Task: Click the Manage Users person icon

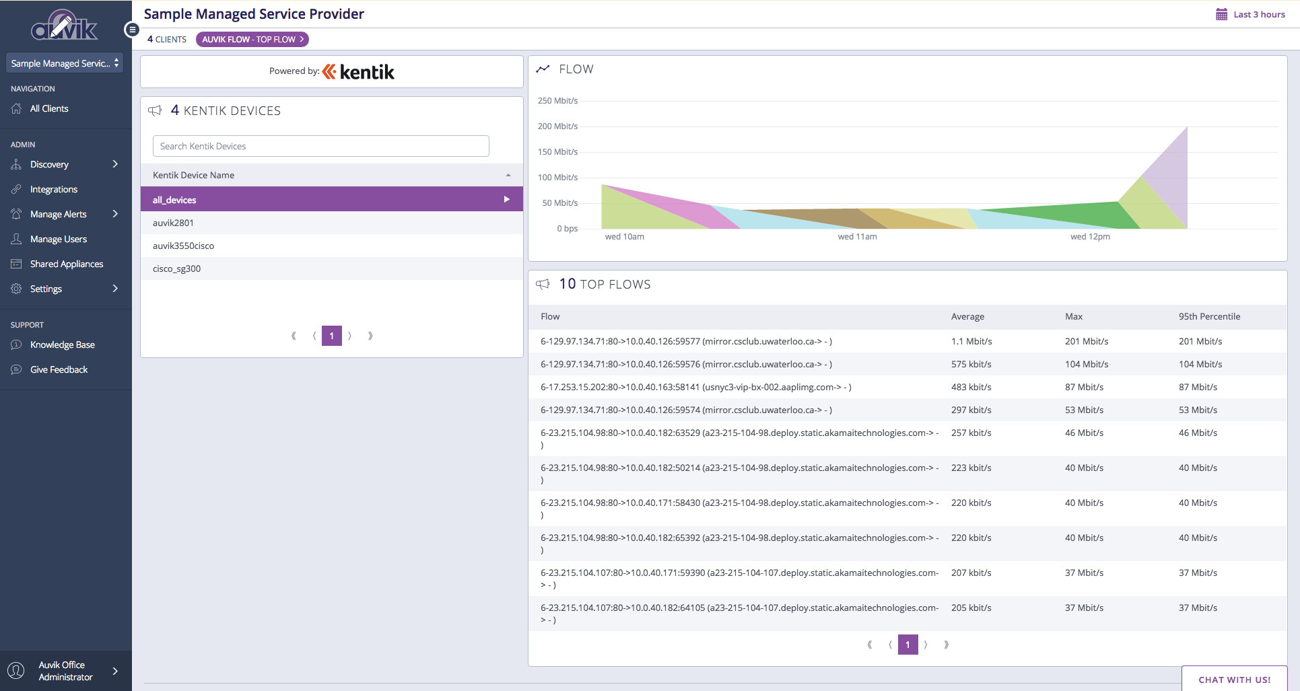Action: tap(16, 239)
